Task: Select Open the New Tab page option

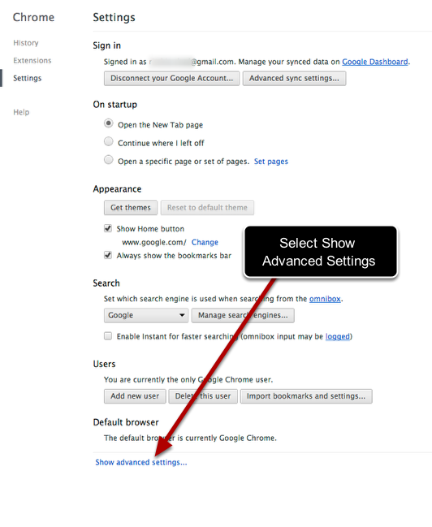Action: pyautogui.click(x=109, y=123)
